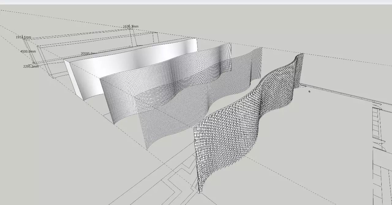Viewport: 392px width, 205px height.
Task: Click the 1636.3mm dimension label
Action: click(130, 27)
